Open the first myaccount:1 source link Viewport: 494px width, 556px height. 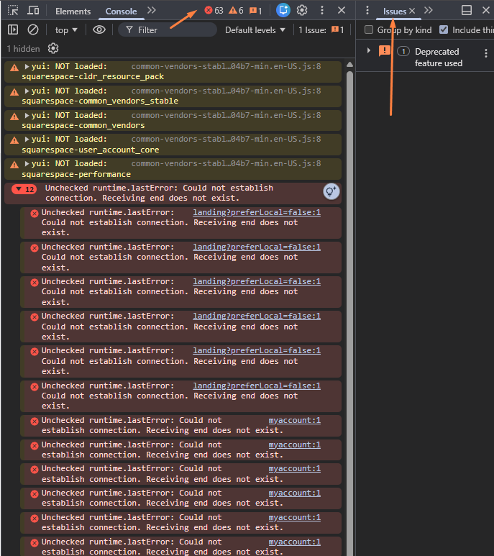pos(294,420)
